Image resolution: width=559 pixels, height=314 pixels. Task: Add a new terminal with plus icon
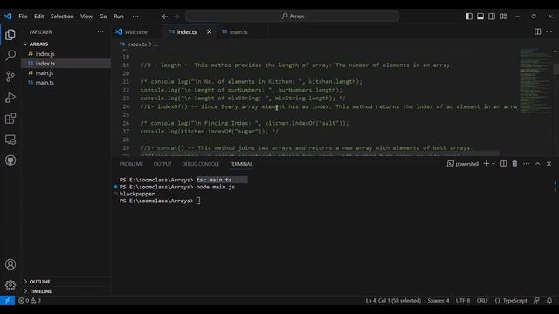pos(486,164)
